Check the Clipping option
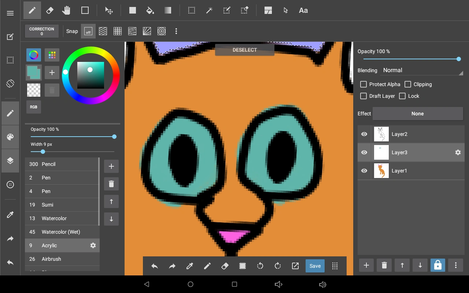The height and width of the screenshot is (293, 469). point(408,84)
